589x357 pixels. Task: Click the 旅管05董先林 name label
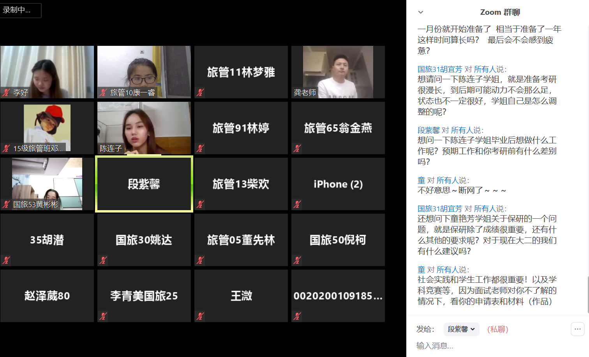click(241, 240)
